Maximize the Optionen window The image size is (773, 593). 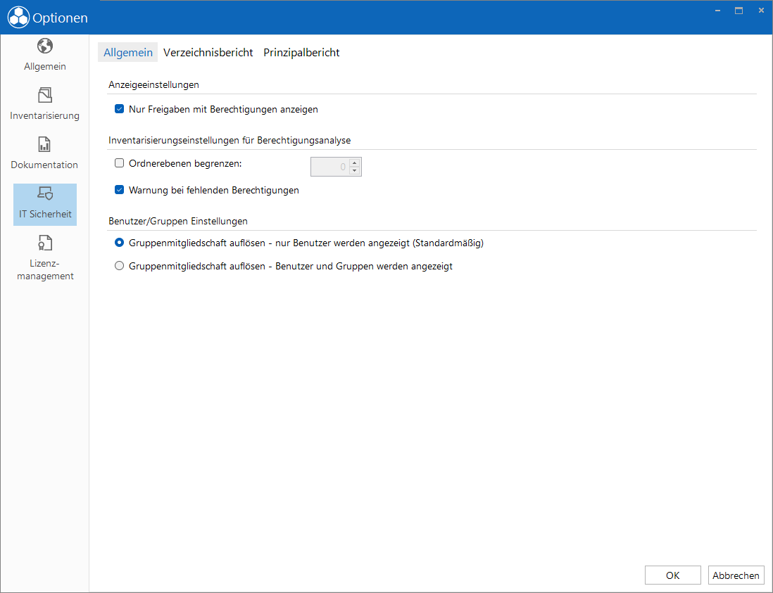click(739, 11)
